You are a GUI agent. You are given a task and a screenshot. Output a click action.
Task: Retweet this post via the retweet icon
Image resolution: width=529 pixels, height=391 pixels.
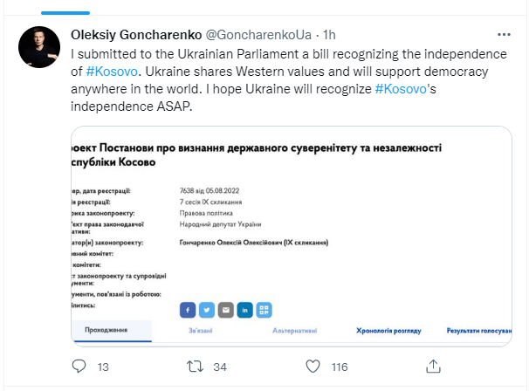[x=198, y=367]
